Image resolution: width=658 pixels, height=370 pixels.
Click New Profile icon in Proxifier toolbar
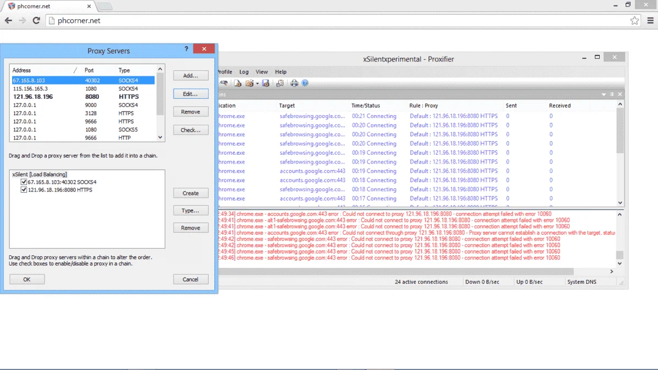tap(237, 83)
